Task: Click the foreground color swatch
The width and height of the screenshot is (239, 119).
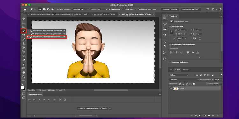Action: click(x=23, y=88)
